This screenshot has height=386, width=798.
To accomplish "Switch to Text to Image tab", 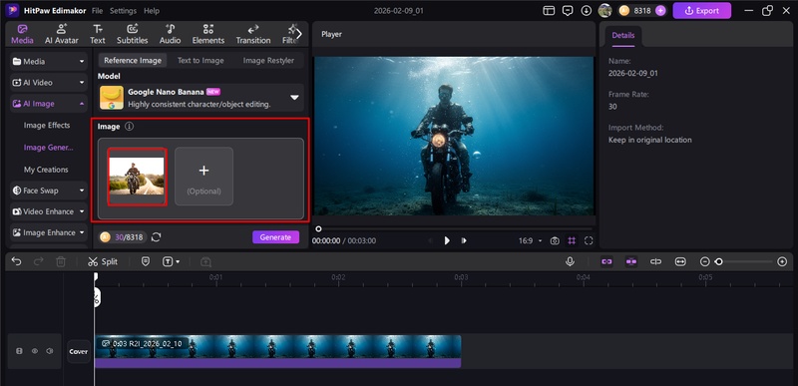I will tap(200, 61).
